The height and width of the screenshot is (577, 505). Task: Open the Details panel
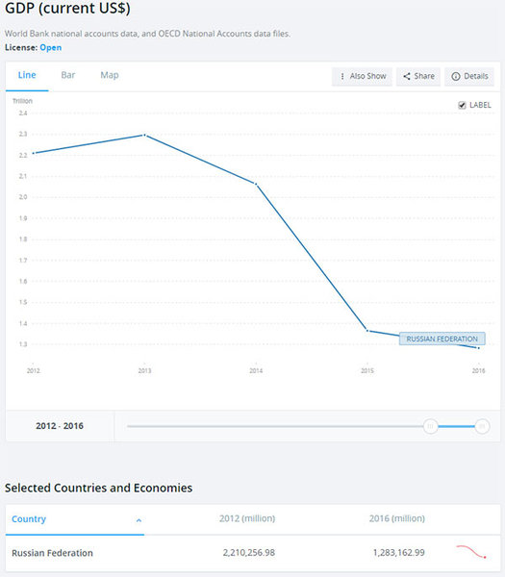pos(469,76)
